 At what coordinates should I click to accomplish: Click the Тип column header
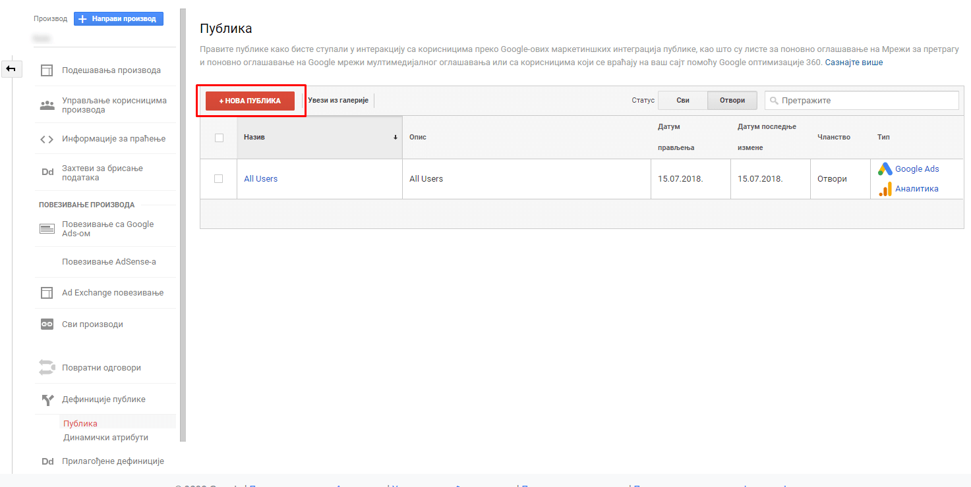883,138
